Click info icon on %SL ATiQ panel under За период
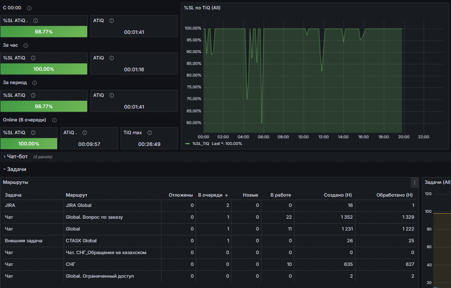 coord(33,95)
